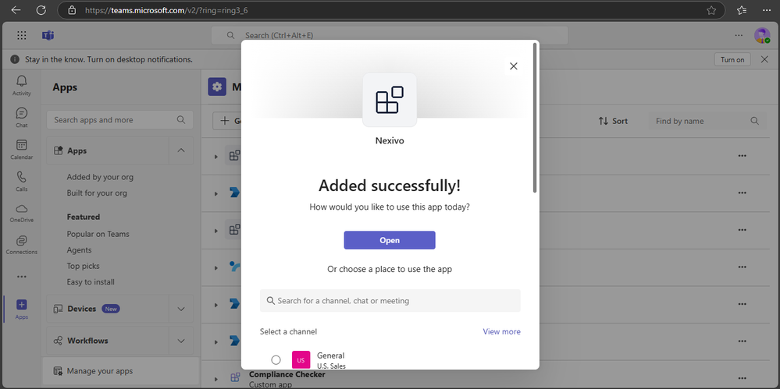The image size is (780, 389).
Task: Open the Top picks category
Action: pyautogui.click(x=83, y=266)
